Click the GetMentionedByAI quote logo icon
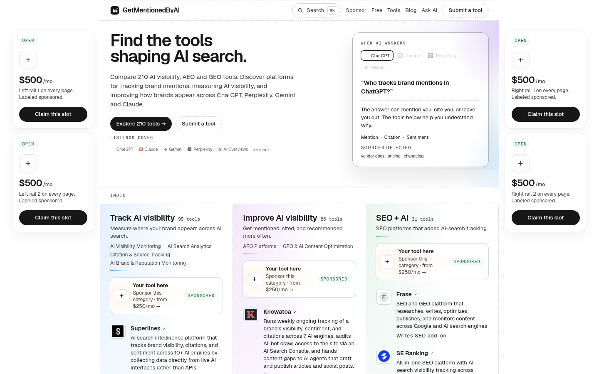 pos(115,10)
